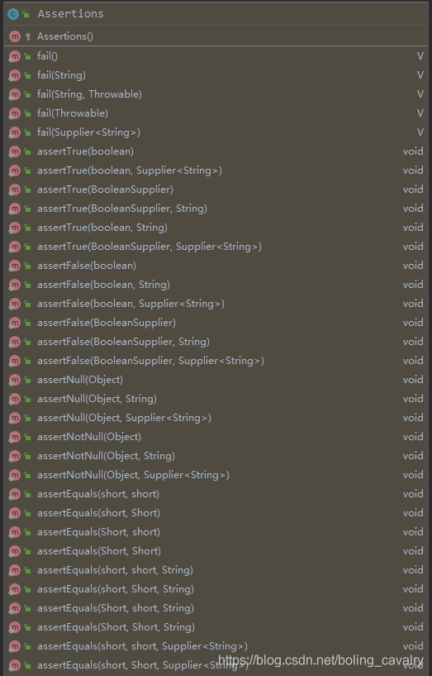Select assertTrue(BooleanSupplier, String) entry
The width and height of the screenshot is (432, 676).
click(x=216, y=209)
